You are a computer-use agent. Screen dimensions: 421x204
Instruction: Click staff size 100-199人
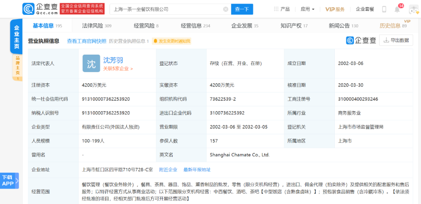[93, 141]
